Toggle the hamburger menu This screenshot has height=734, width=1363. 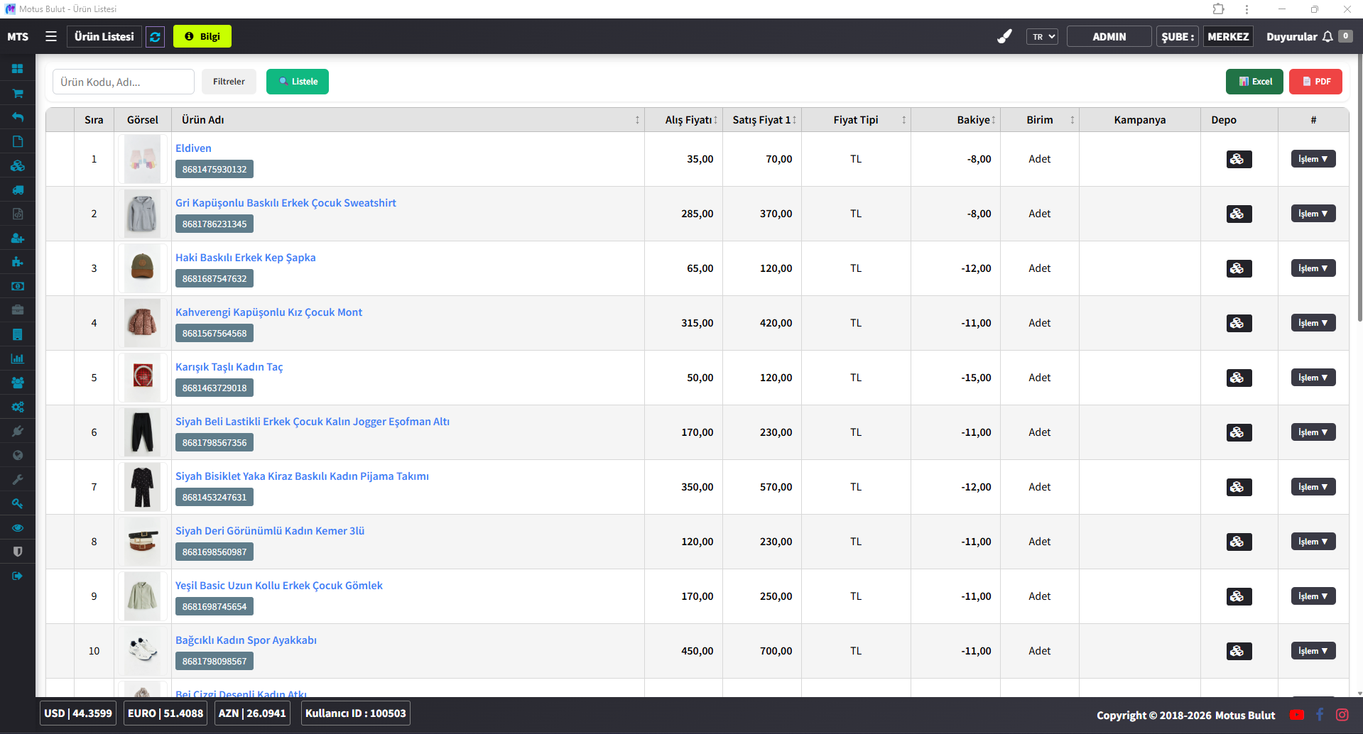[x=51, y=36]
